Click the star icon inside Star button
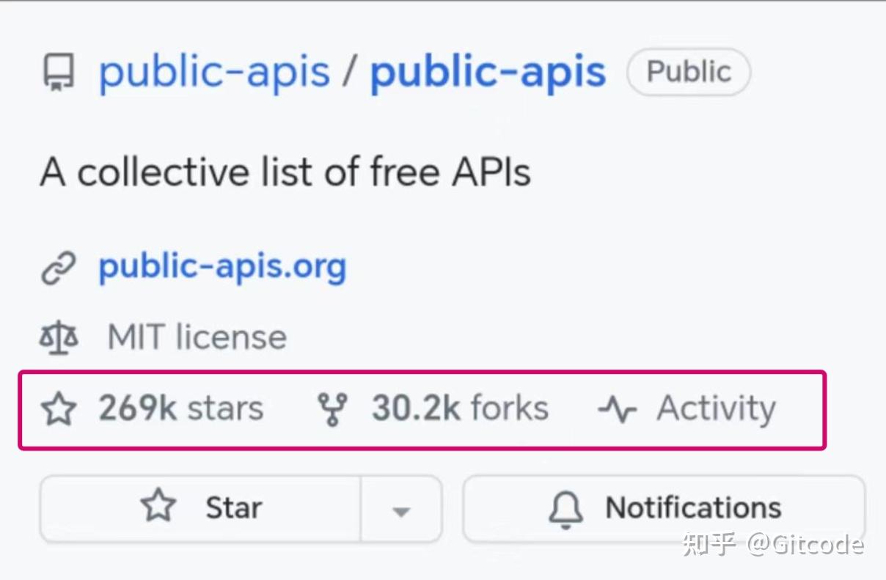Viewport: 886px width, 580px height. (158, 507)
